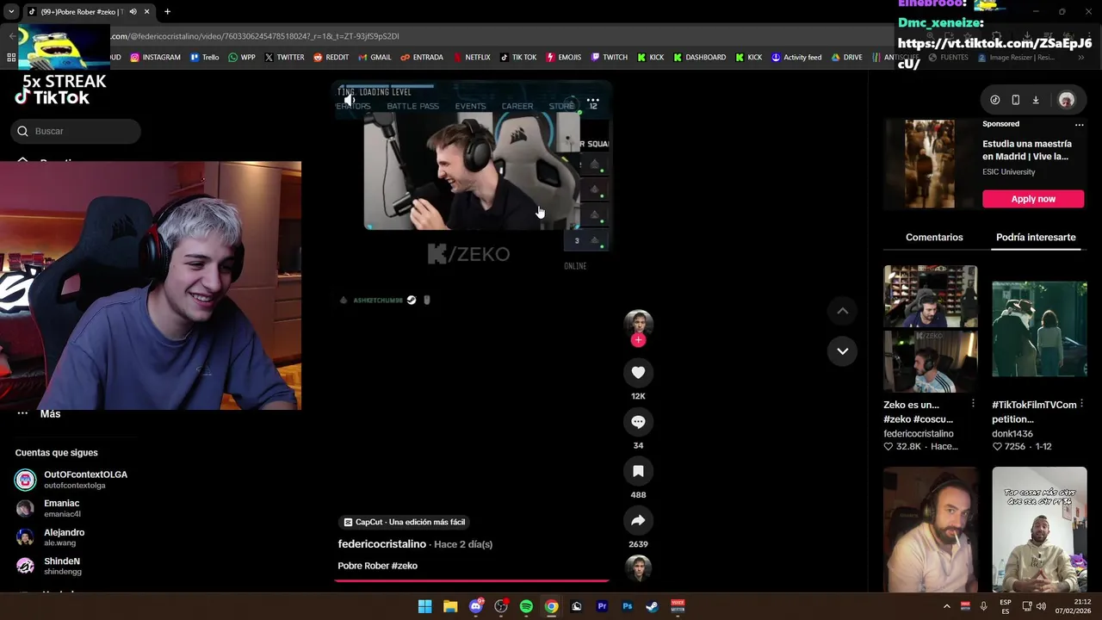Go to next video with down chevron
Image resolution: width=1102 pixels, height=620 pixels.
pos(842,351)
